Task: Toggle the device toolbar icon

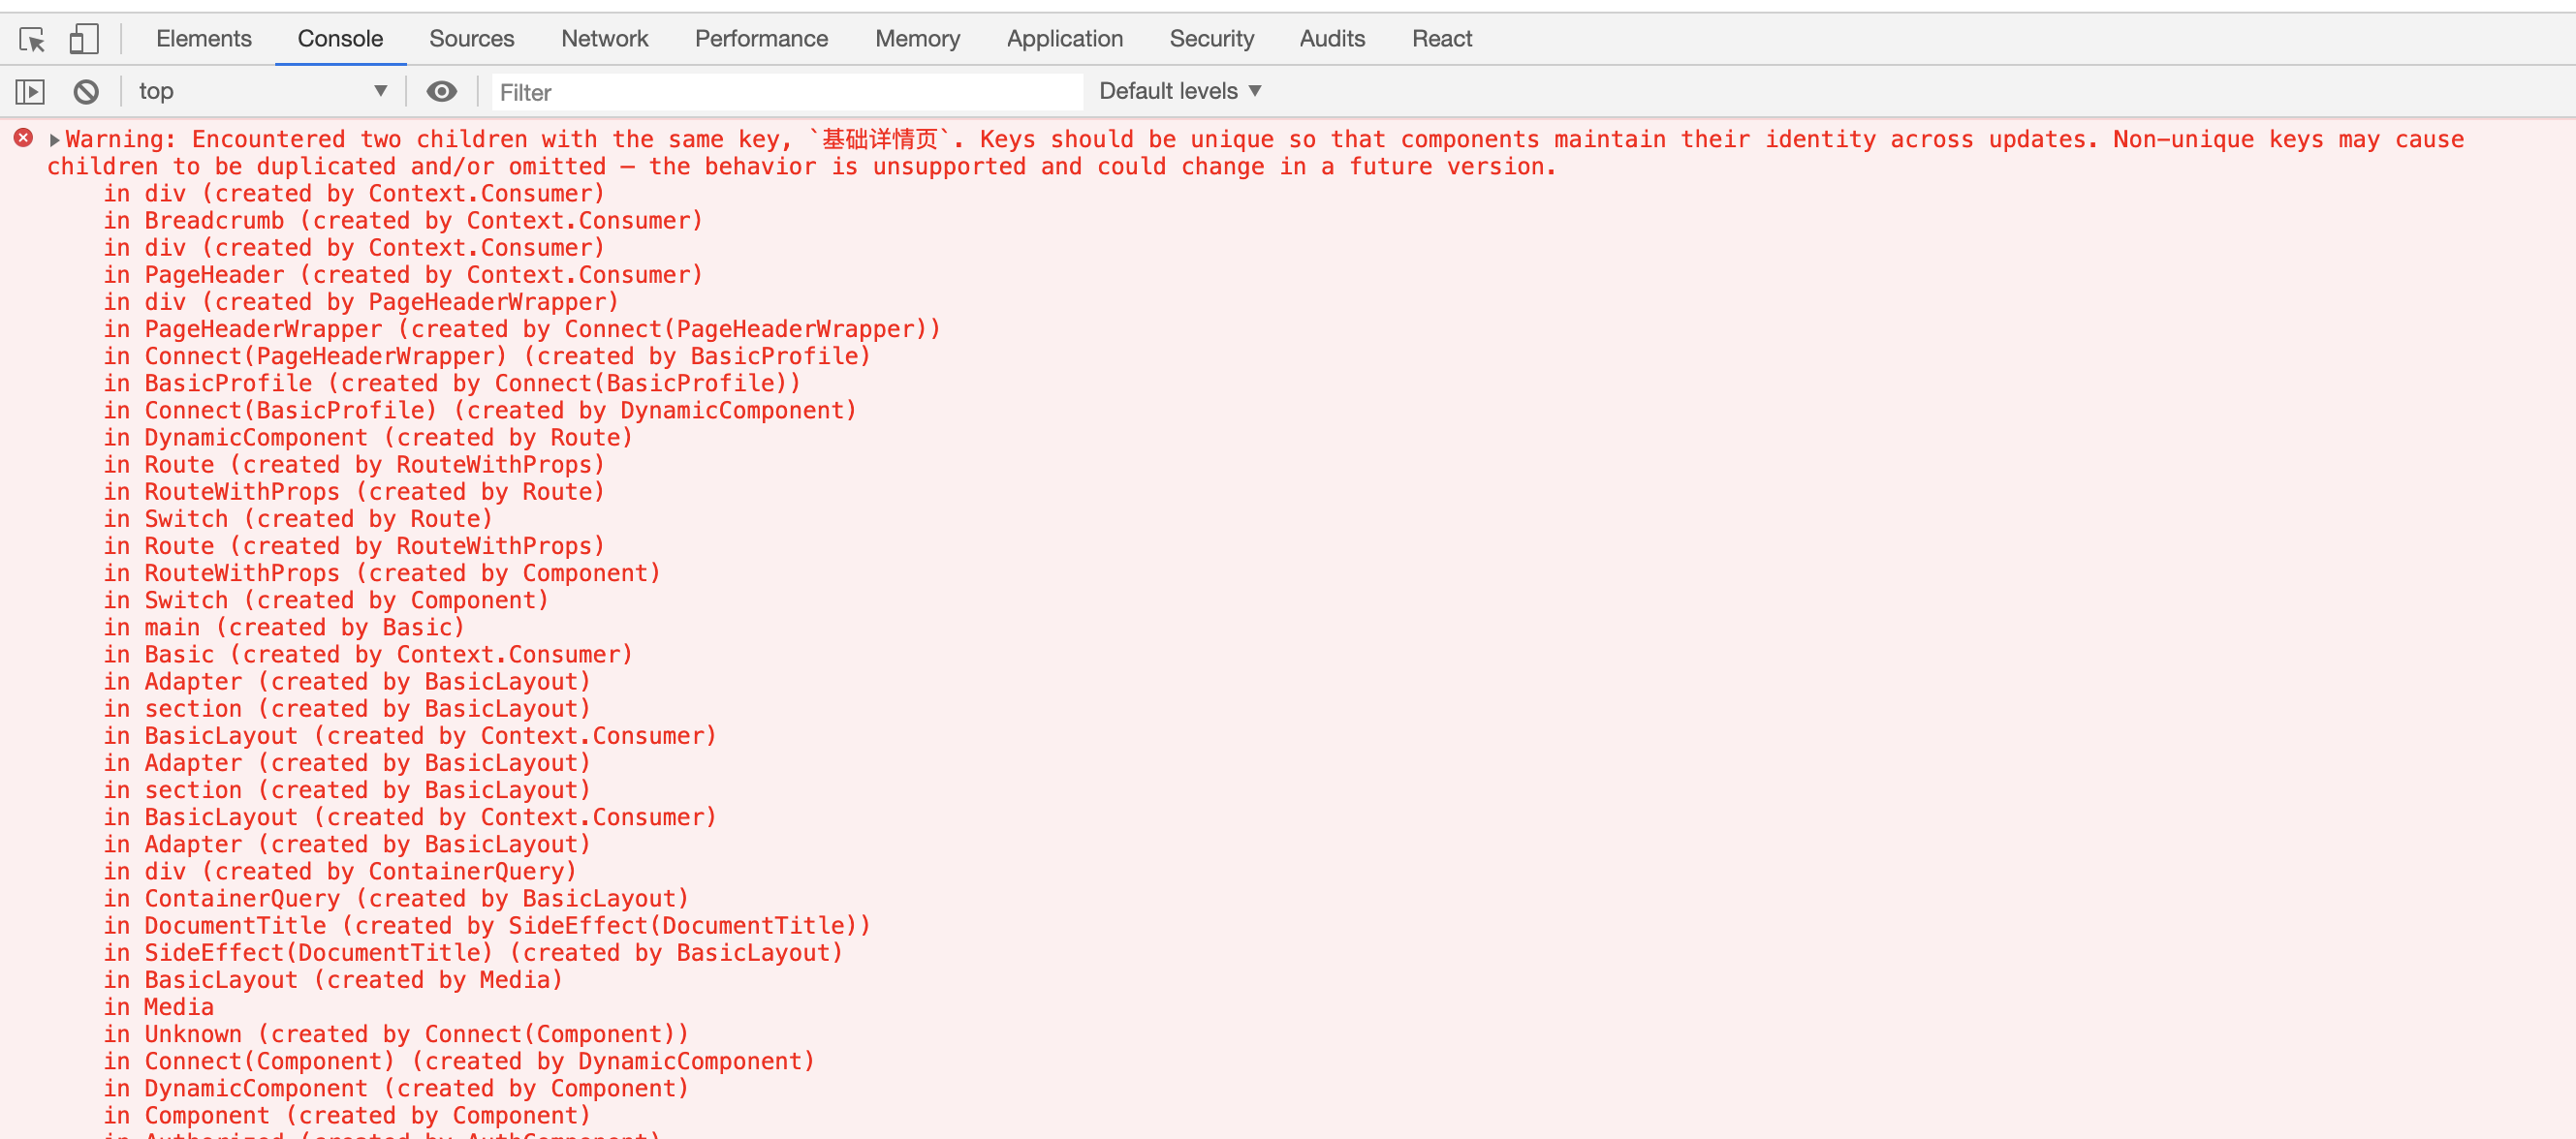Action: [83, 40]
